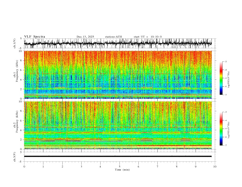Screen dimensions: 242x187
Task: Click time axis tick label "9"
Action: pos(196,167)
